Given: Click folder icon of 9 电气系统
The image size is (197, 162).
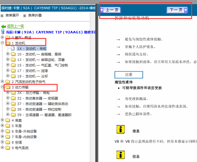Looking at the screenshot, I should pyautogui.click(x=8, y=148).
